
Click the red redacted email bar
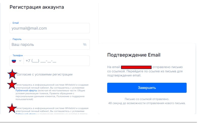pyautogui.click(x=136, y=67)
